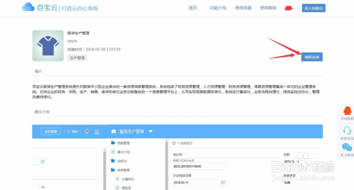Click the 计划完成日期 date field
This screenshot has height=190, width=354.
(196, 183)
